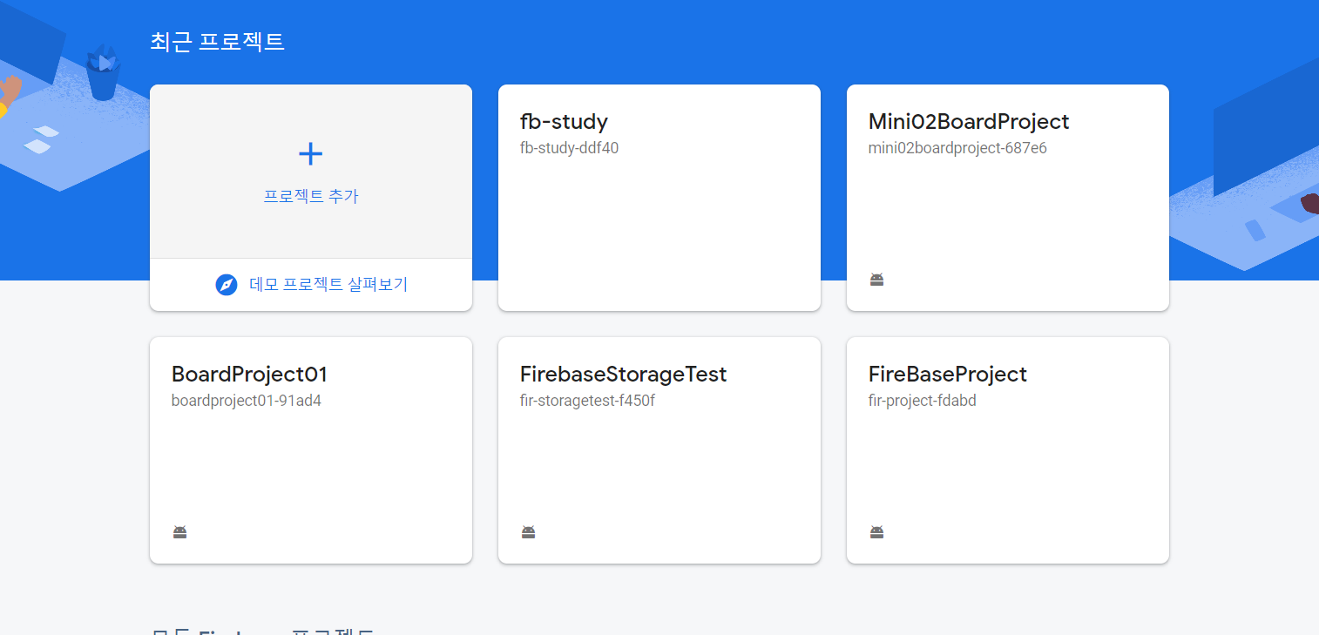Click project ID fir-project-fdabd
The width and height of the screenshot is (1319, 635).
tap(923, 401)
